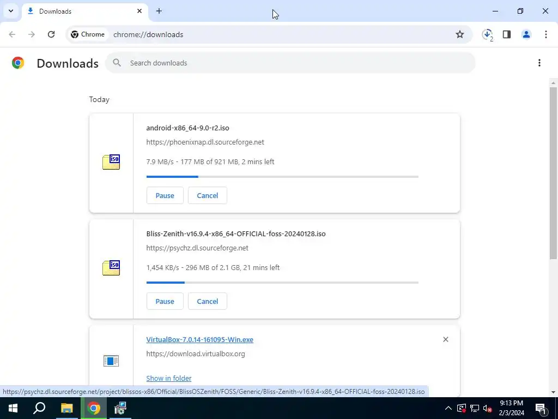Cancel the android-x86 ISO download
Viewport: 558px width, 419px height.
(x=208, y=196)
